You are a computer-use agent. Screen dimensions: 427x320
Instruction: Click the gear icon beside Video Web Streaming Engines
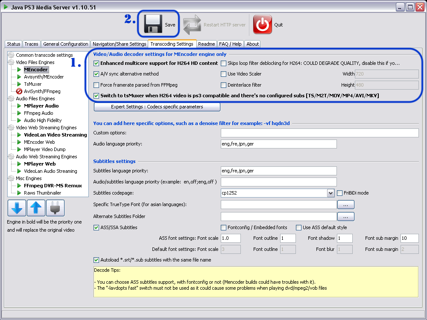coord(11,128)
